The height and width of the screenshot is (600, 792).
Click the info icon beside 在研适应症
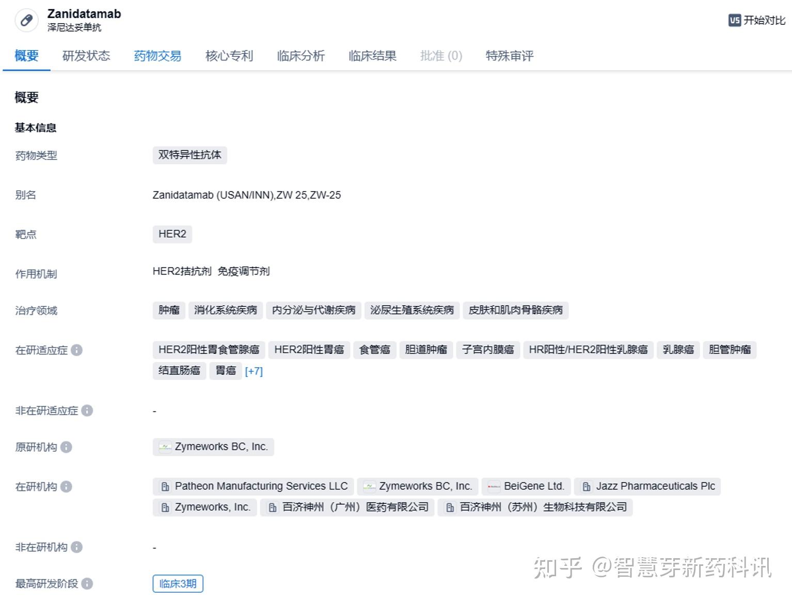click(76, 350)
